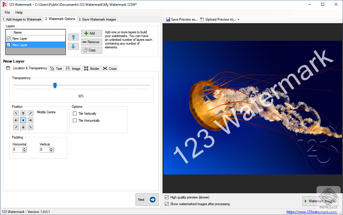Switch to Save Watermark Images tab

click(x=97, y=19)
